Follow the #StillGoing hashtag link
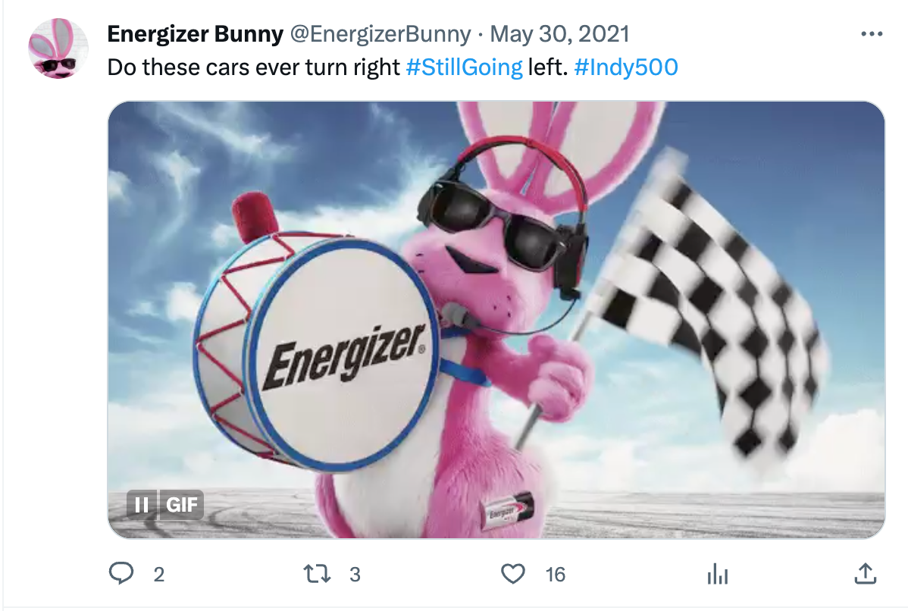Viewport: 908px width, 611px height. [465, 67]
